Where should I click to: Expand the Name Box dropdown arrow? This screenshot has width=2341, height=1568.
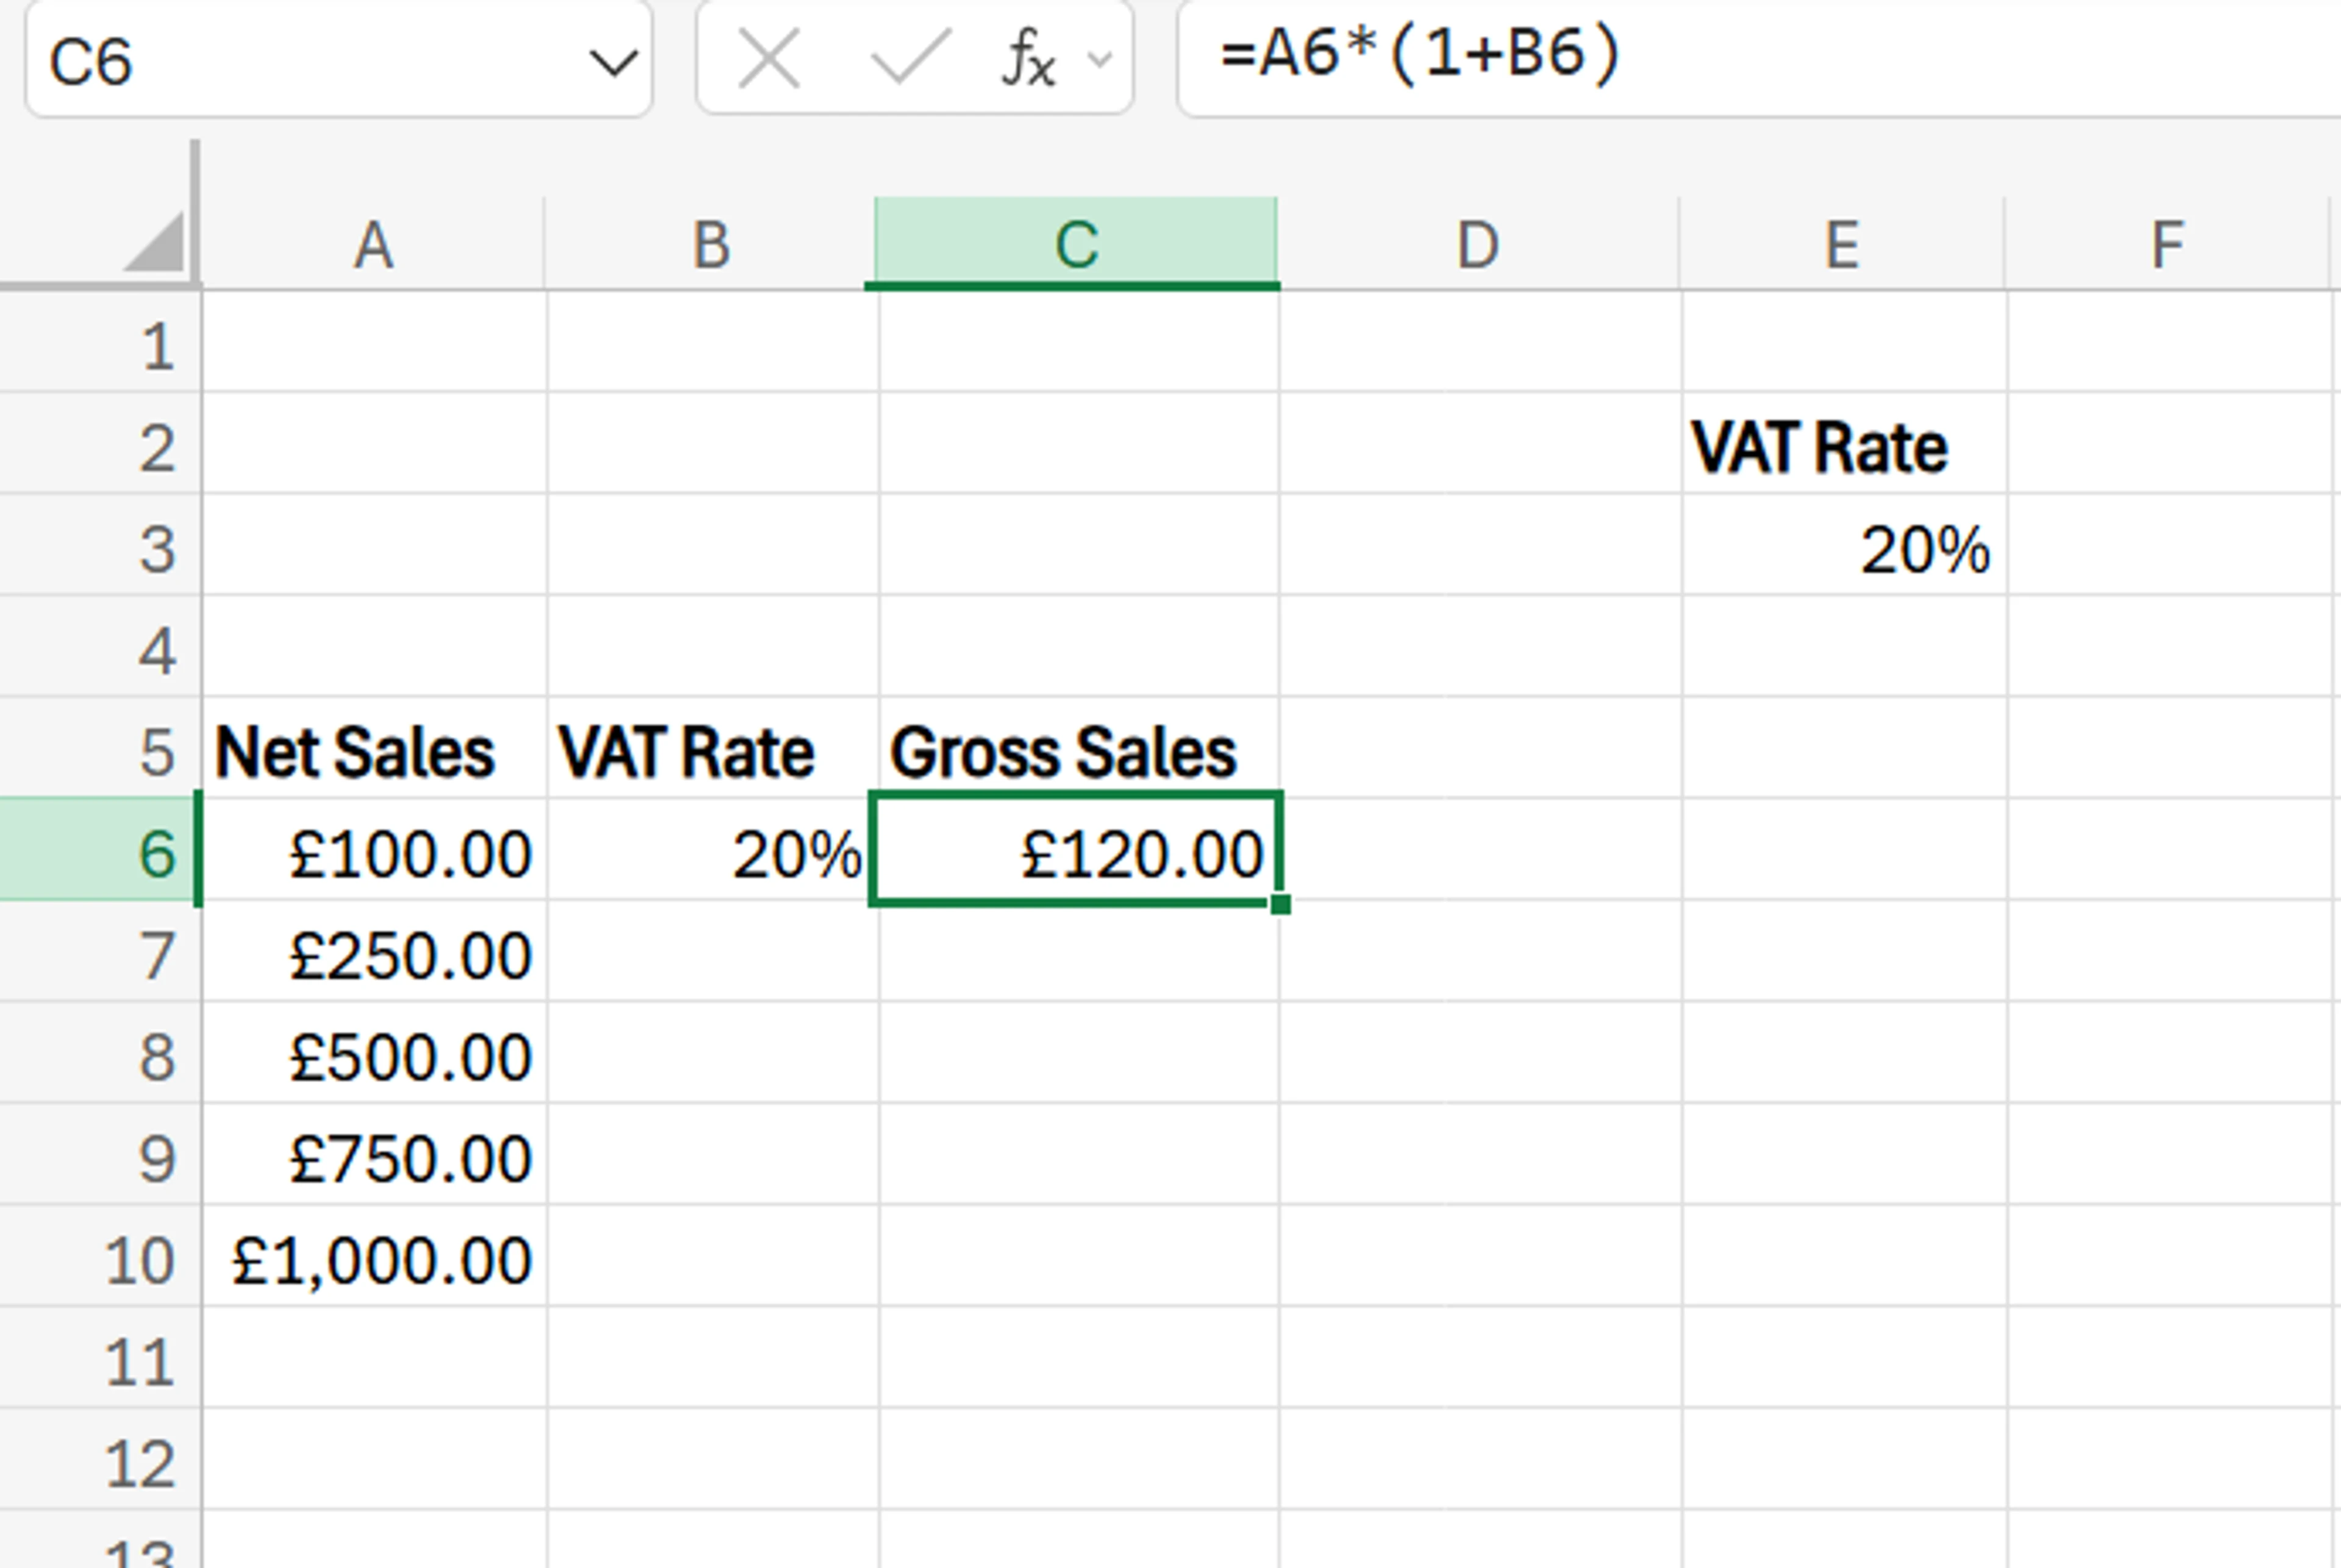point(612,64)
